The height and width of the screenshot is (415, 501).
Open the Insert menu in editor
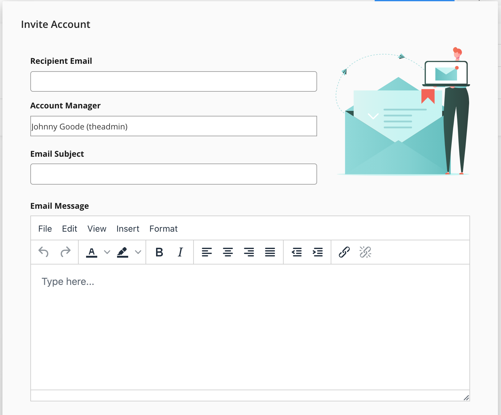coord(128,229)
